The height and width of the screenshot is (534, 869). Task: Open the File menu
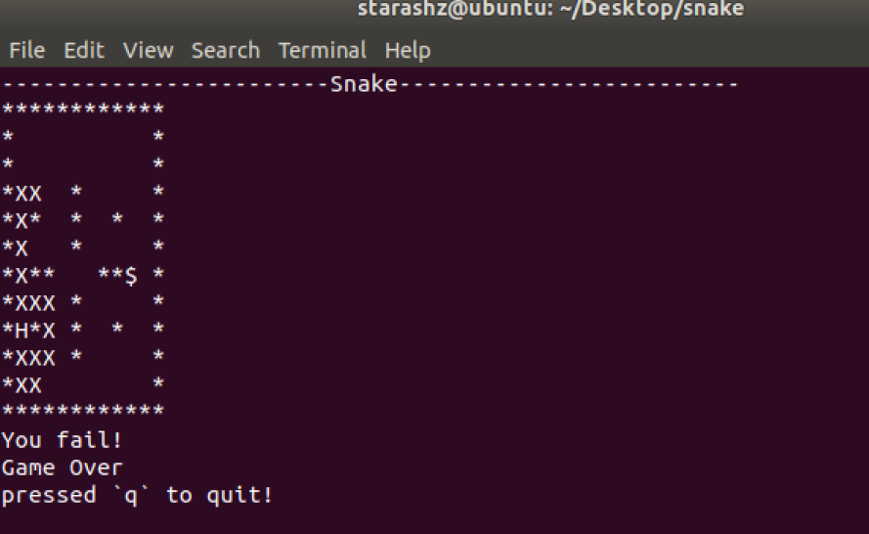(26, 51)
